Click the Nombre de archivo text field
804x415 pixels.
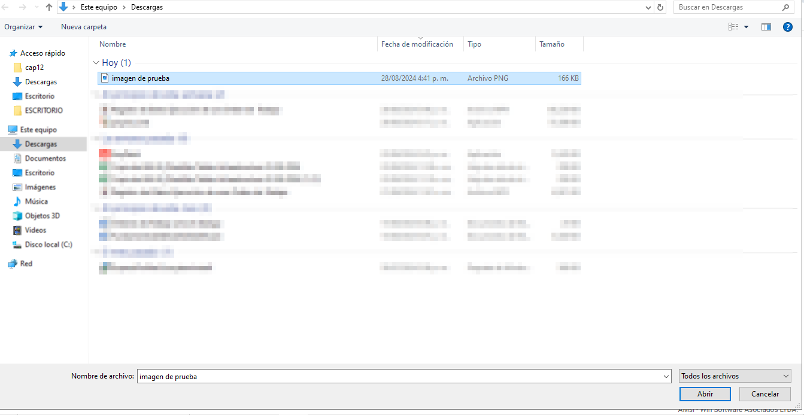click(x=400, y=377)
